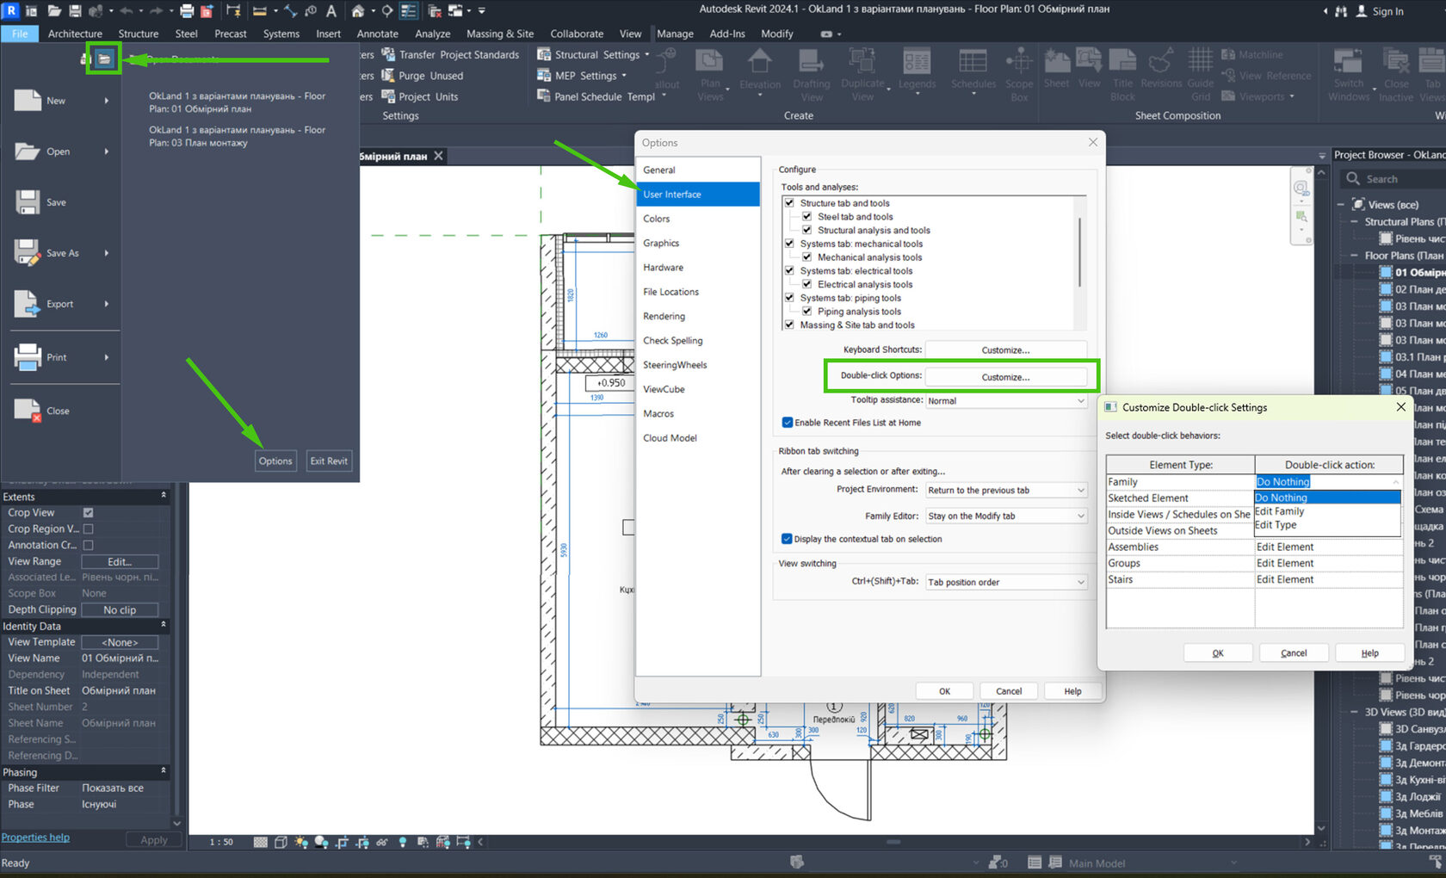Viewport: 1446px width, 878px height.
Task: Click the Open Documents icon in File menu
Action: pyautogui.click(x=103, y=59)
